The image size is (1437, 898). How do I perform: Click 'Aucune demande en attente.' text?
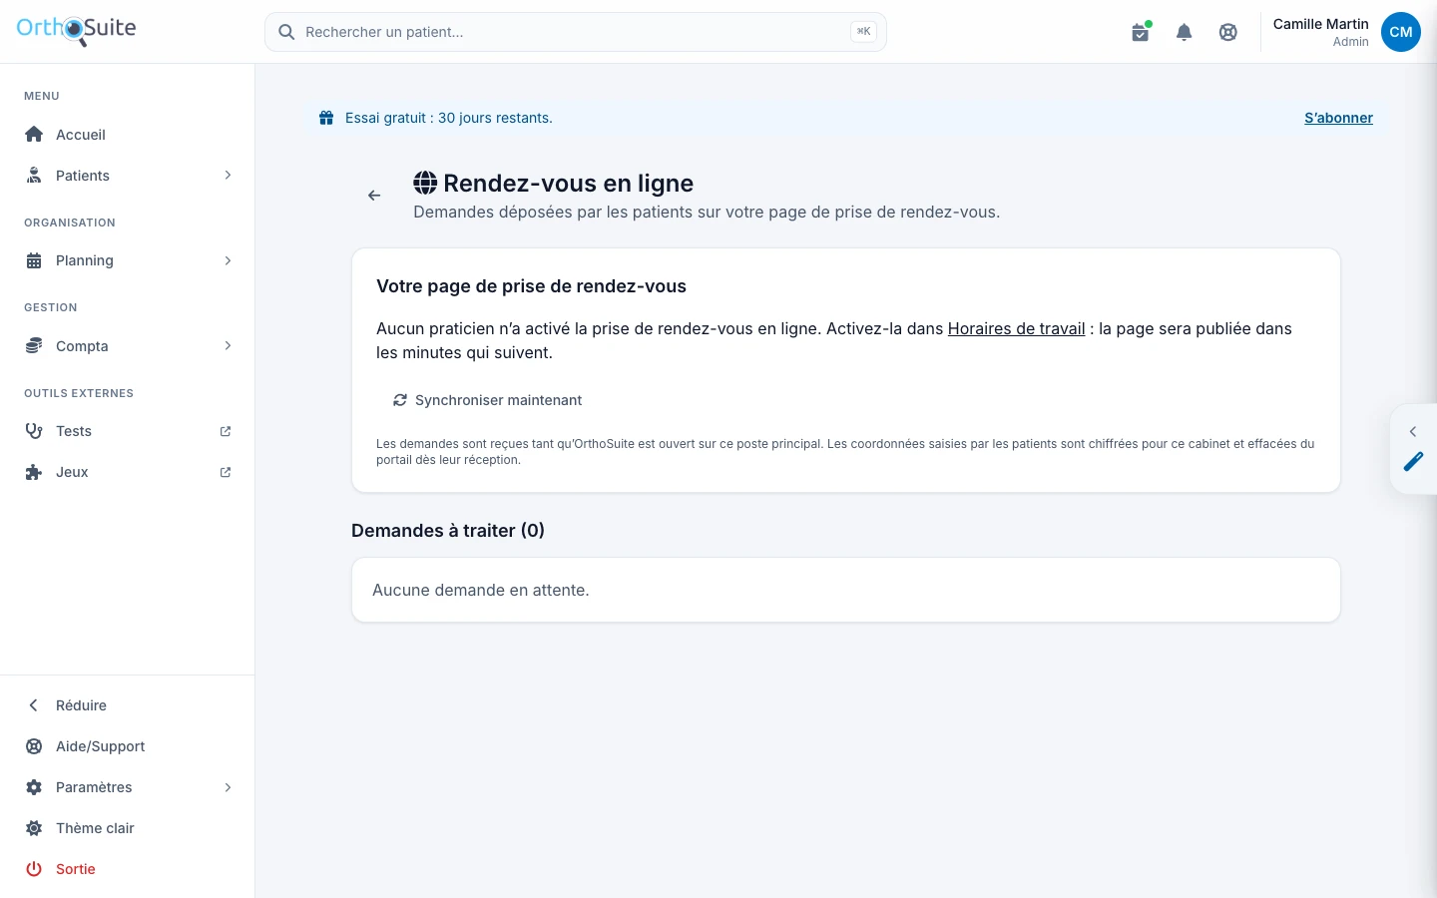pyautogui.click(x=481, y=590)
